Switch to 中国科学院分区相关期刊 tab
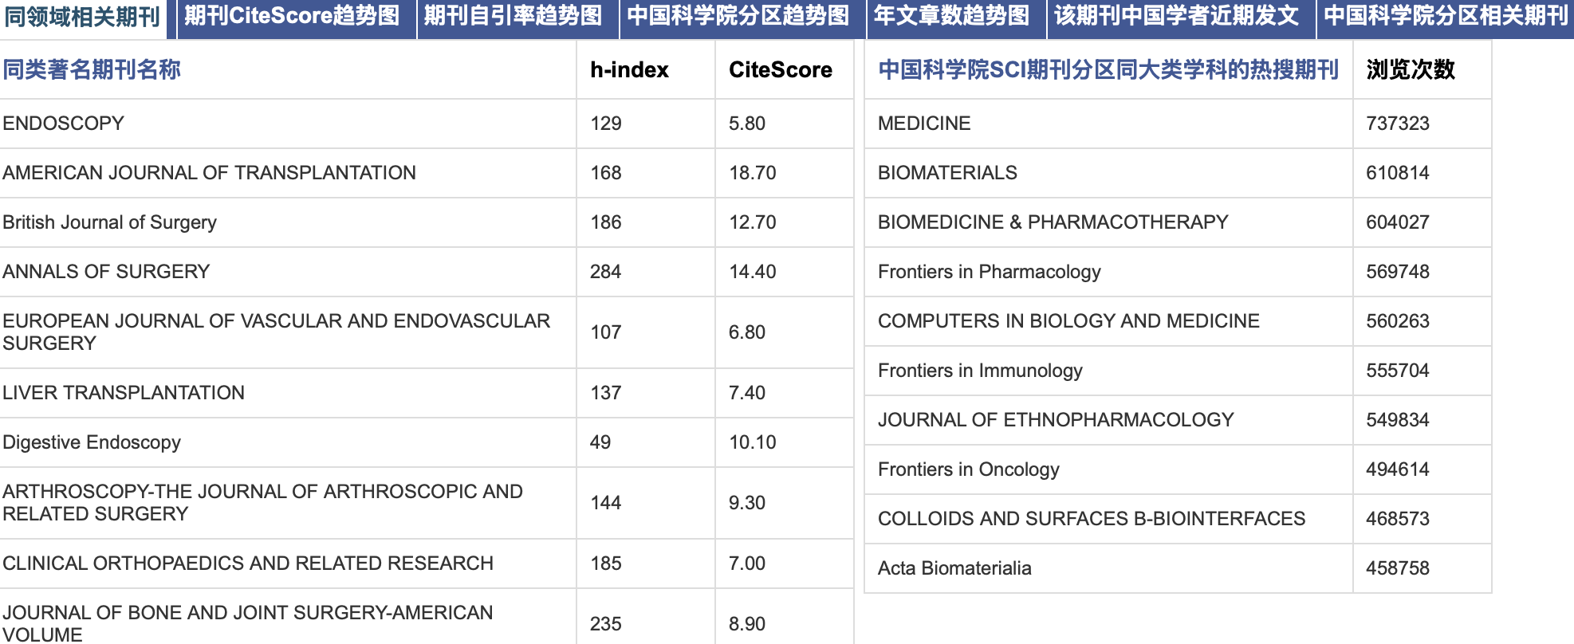Screen dimensions: 1574x644 (x=1446, y=16)
